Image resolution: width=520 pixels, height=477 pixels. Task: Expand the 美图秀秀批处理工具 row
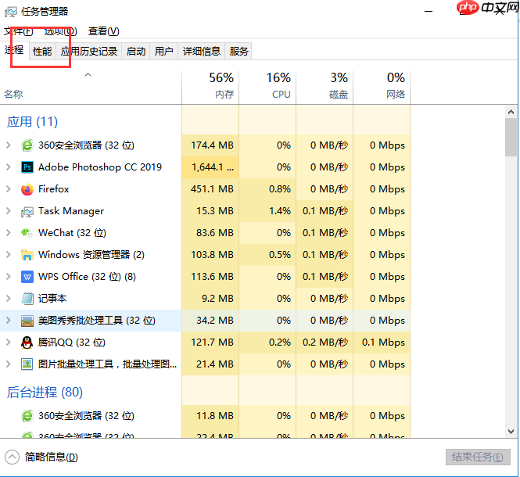9,321
